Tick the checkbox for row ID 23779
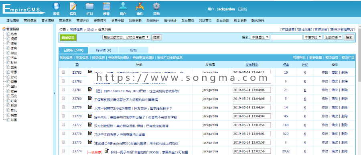Screen dimensions: 361x155 pos(63,107)
